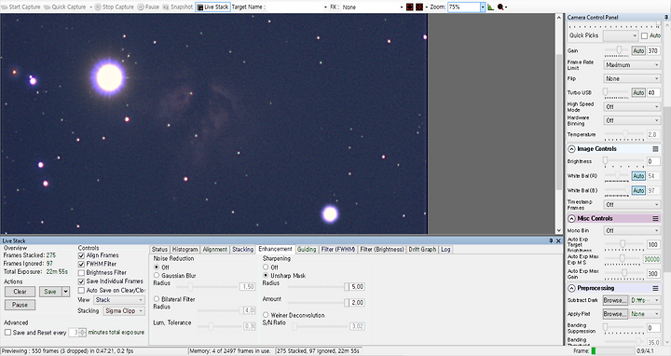The height and width of the screenshot is (356, 671).
Task: Click the Live Stack toolbar button
Action: pyautogui.click(x=212, y=7)
